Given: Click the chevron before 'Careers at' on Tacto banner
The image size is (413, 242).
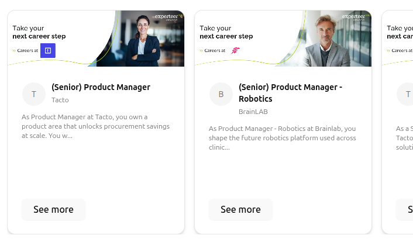Looking at the screenshot, I should (x=13, y=51).
